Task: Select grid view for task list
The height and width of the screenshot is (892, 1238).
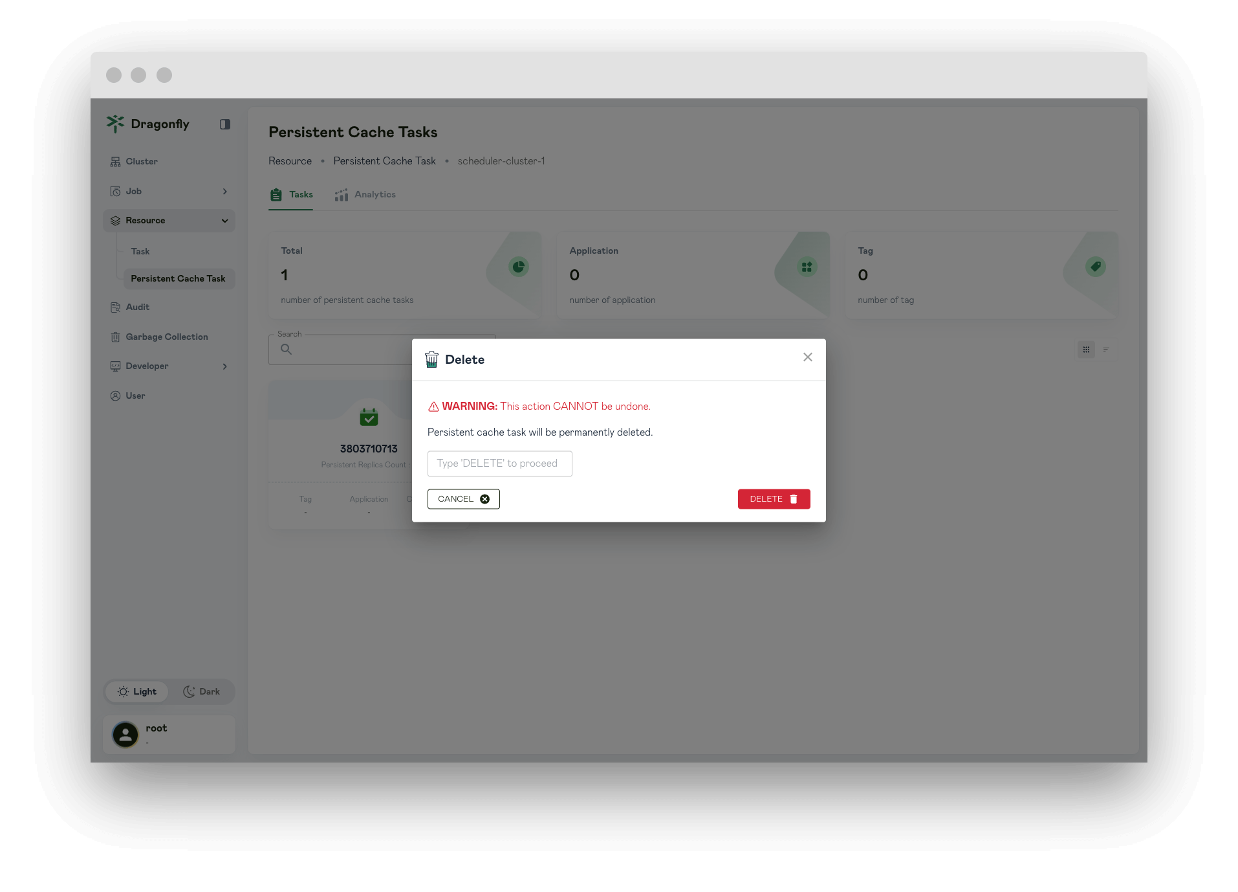Action: (x=1086, y=350)
